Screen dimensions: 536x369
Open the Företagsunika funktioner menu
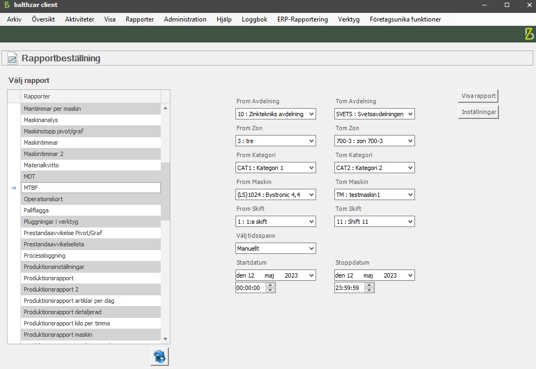tap(405, 19)
